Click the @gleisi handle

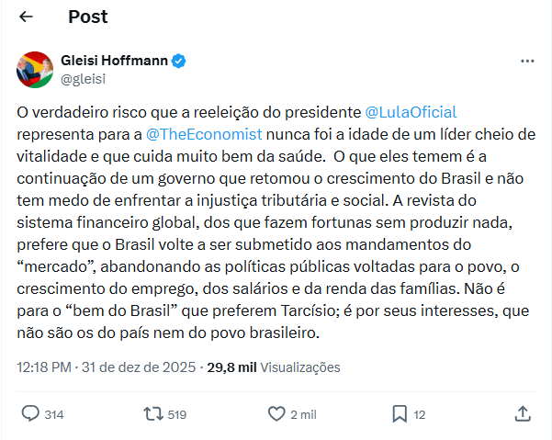click(x=83, y=79)
